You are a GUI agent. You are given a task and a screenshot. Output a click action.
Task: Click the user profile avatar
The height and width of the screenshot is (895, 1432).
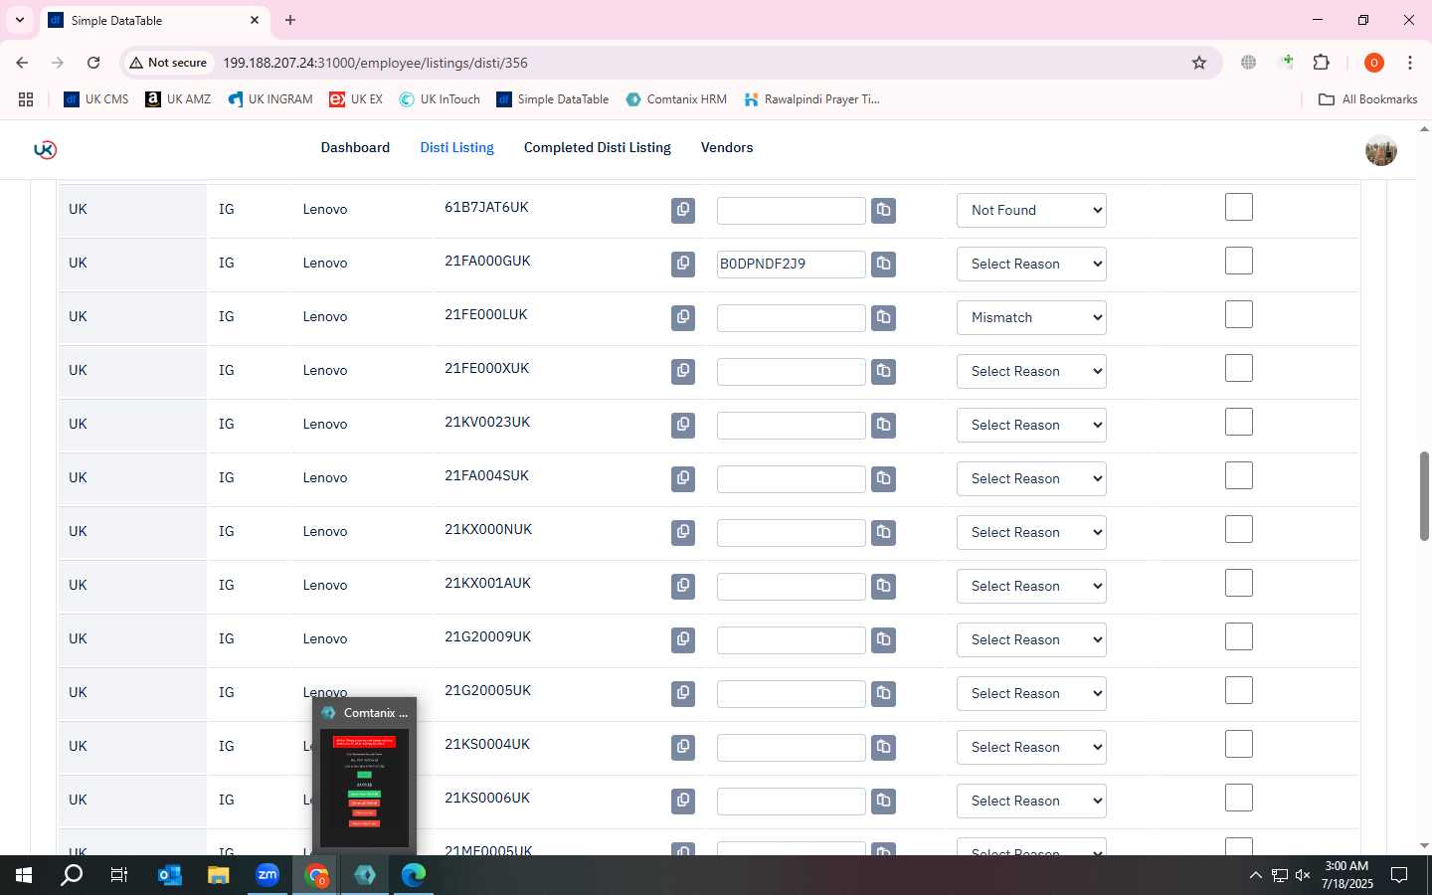(1380, 150)
